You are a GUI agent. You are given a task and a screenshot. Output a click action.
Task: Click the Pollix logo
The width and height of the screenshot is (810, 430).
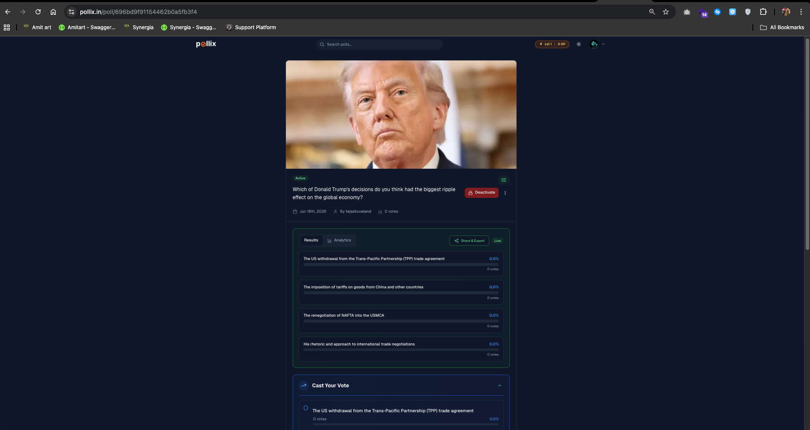(x=206, y=44)
